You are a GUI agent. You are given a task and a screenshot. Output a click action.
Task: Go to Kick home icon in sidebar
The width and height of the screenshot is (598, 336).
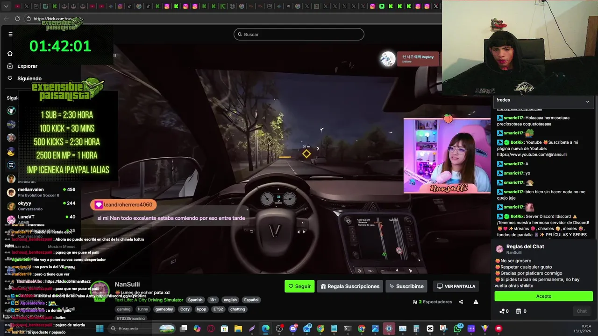click(10, 53)
